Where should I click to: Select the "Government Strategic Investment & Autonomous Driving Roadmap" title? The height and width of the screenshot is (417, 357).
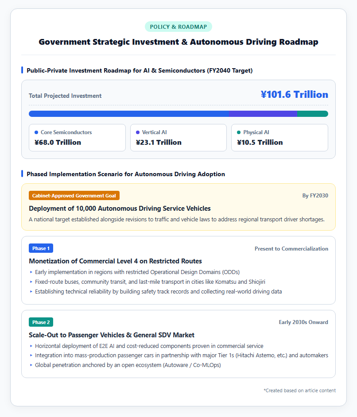point(178,42)
